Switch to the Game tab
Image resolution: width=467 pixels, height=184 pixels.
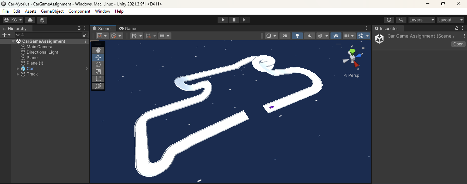[x=128, y=29]
